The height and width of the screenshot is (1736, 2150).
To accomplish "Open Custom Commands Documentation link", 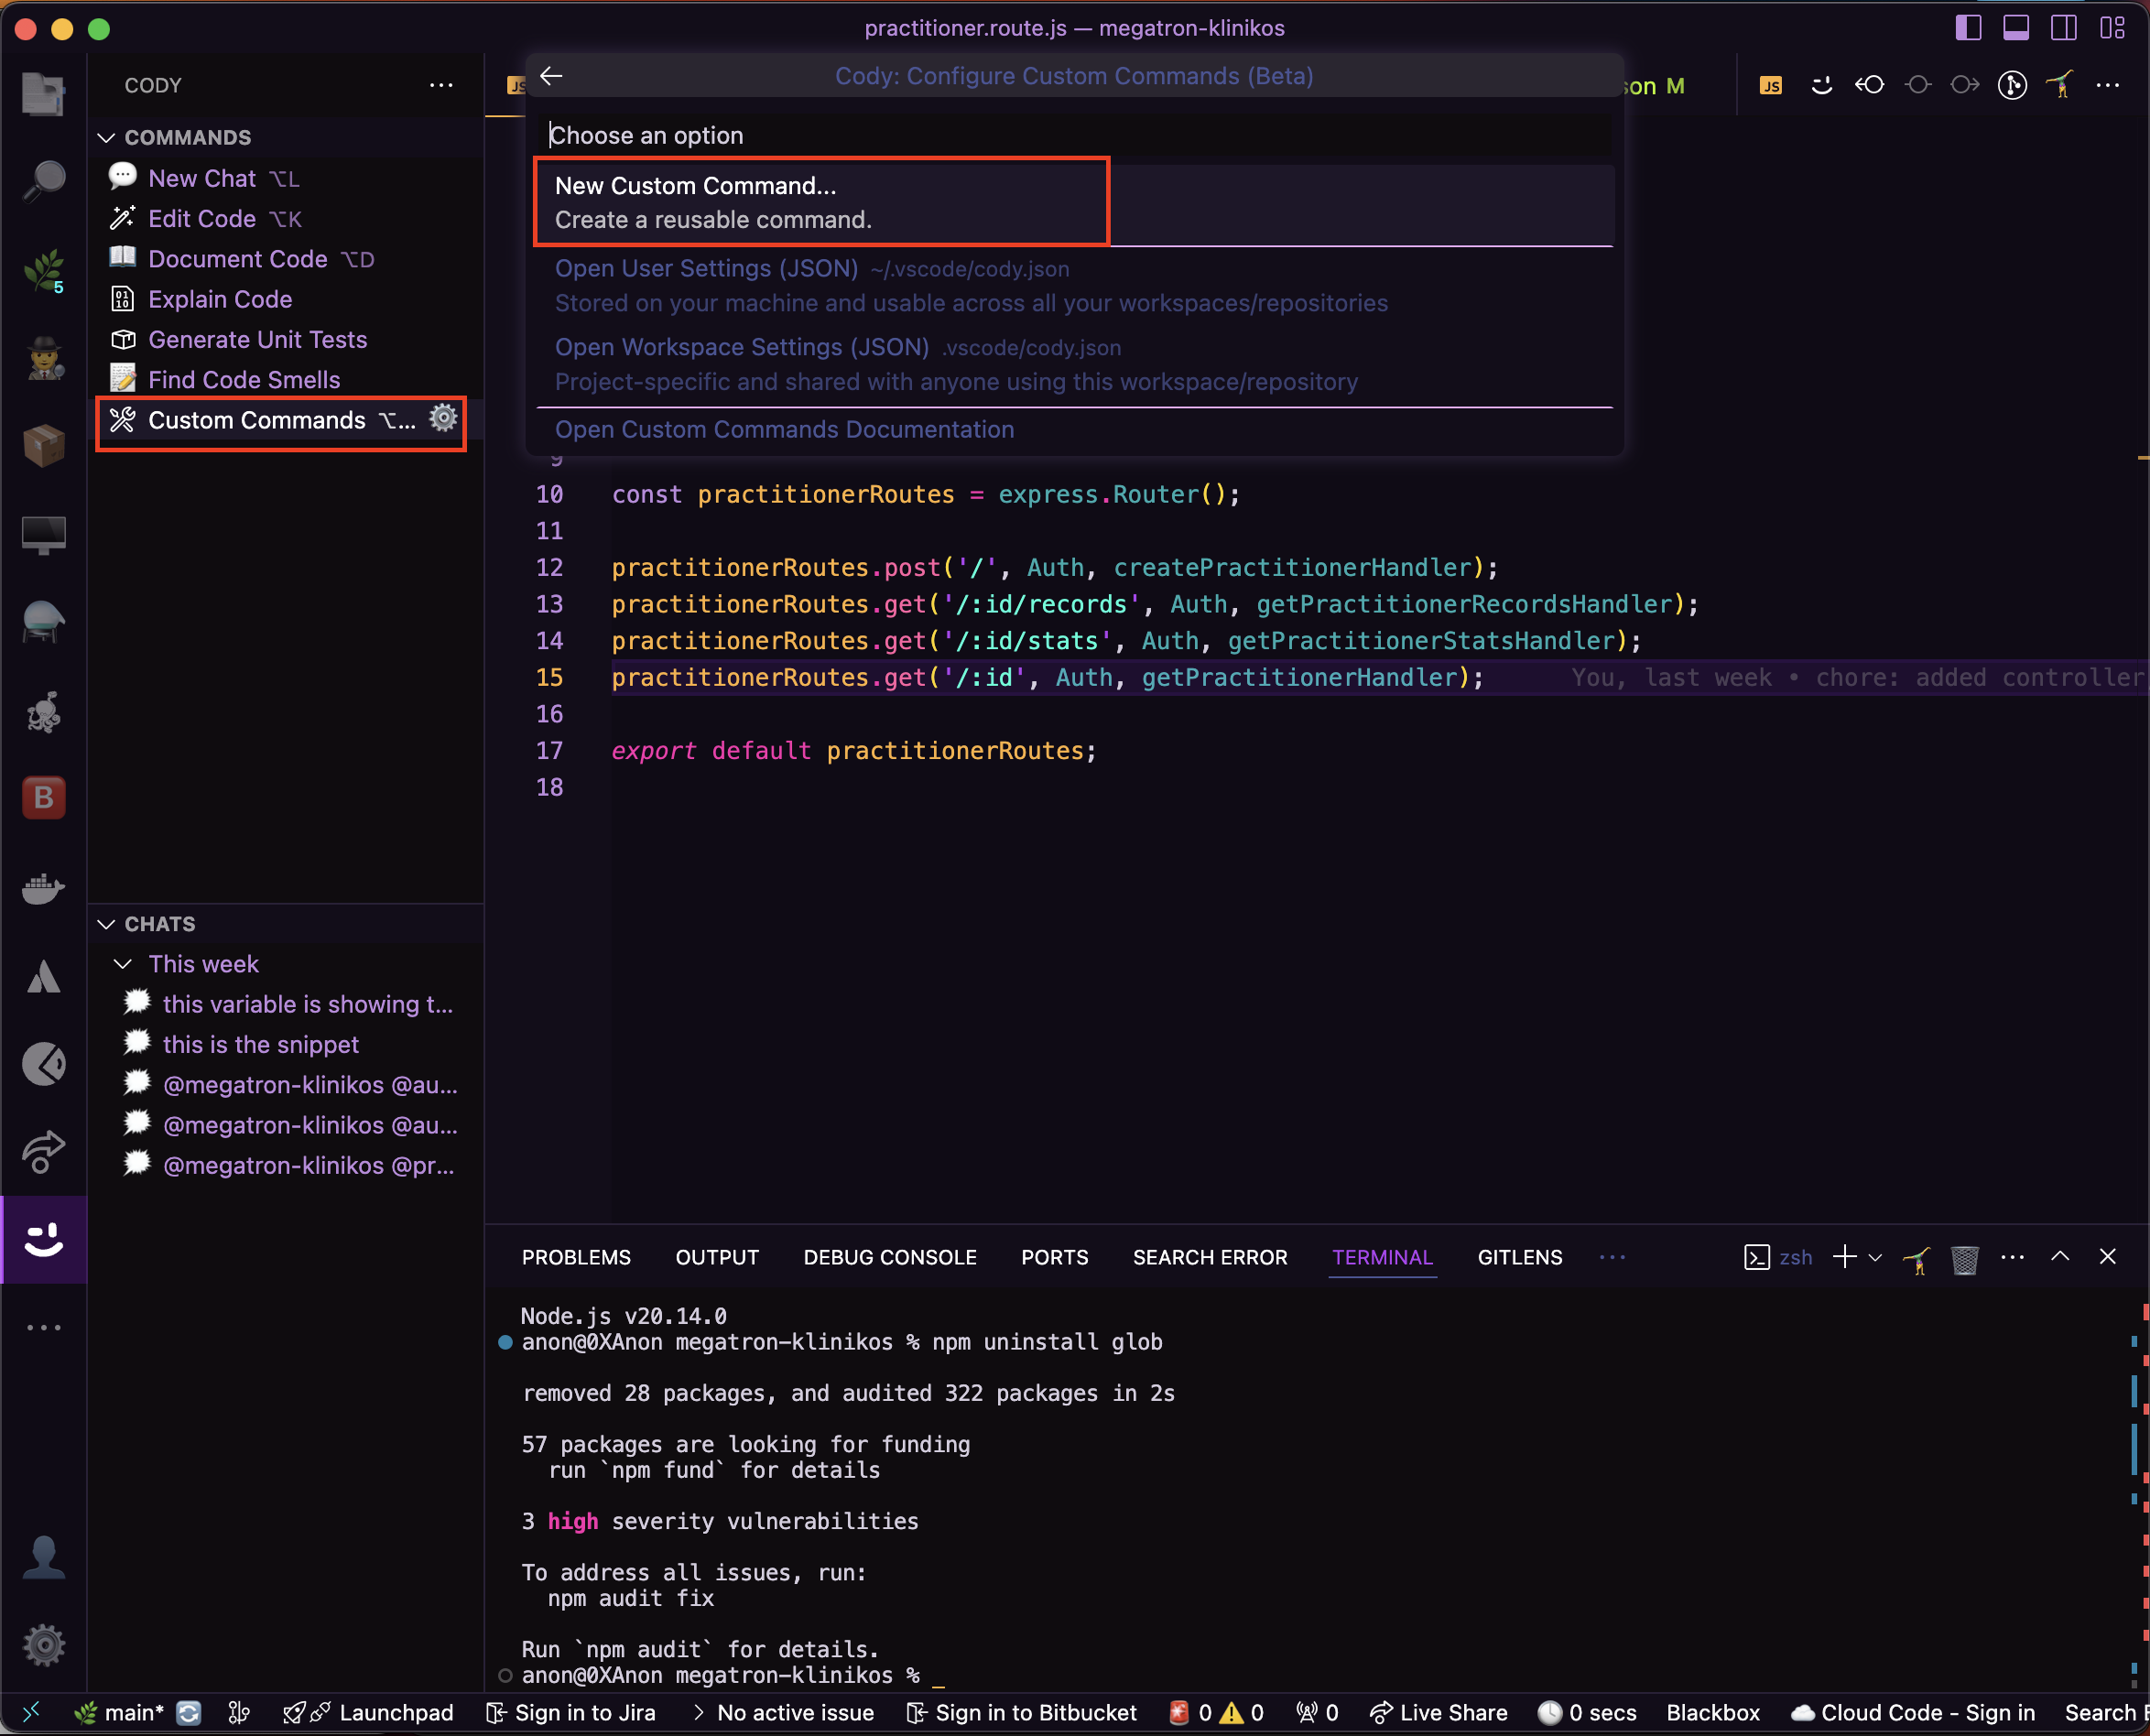I will [x=785, y=430].
